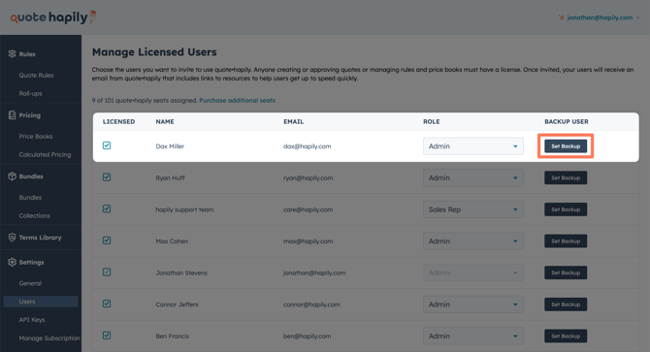
Task: Open Roll-ups in the sidebar
Action: coord(30,93)
